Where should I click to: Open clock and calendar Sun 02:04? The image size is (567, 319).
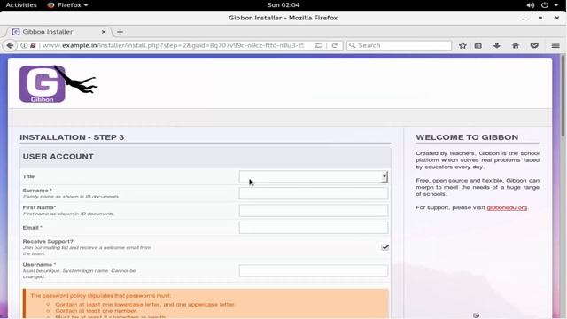point(283,5)
